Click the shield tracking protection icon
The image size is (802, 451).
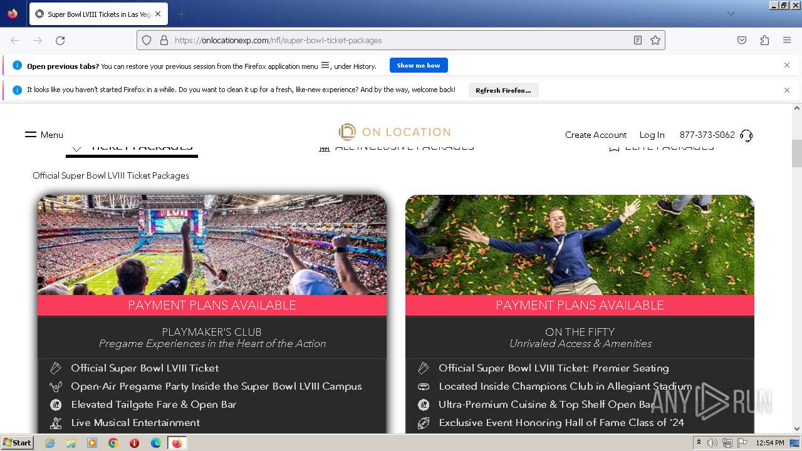coord(147,40)
